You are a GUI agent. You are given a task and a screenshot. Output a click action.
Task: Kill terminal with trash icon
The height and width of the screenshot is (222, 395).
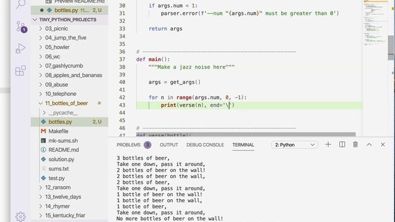[355, 144]
